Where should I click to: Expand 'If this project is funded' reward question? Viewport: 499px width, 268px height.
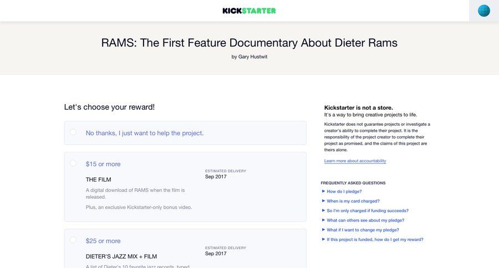(x=375, y=239)
